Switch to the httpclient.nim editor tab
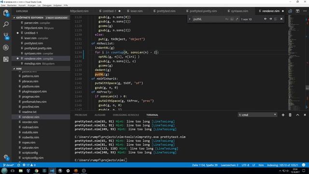The height and width of the screenshot is (174, 309). tap(79, 11)
